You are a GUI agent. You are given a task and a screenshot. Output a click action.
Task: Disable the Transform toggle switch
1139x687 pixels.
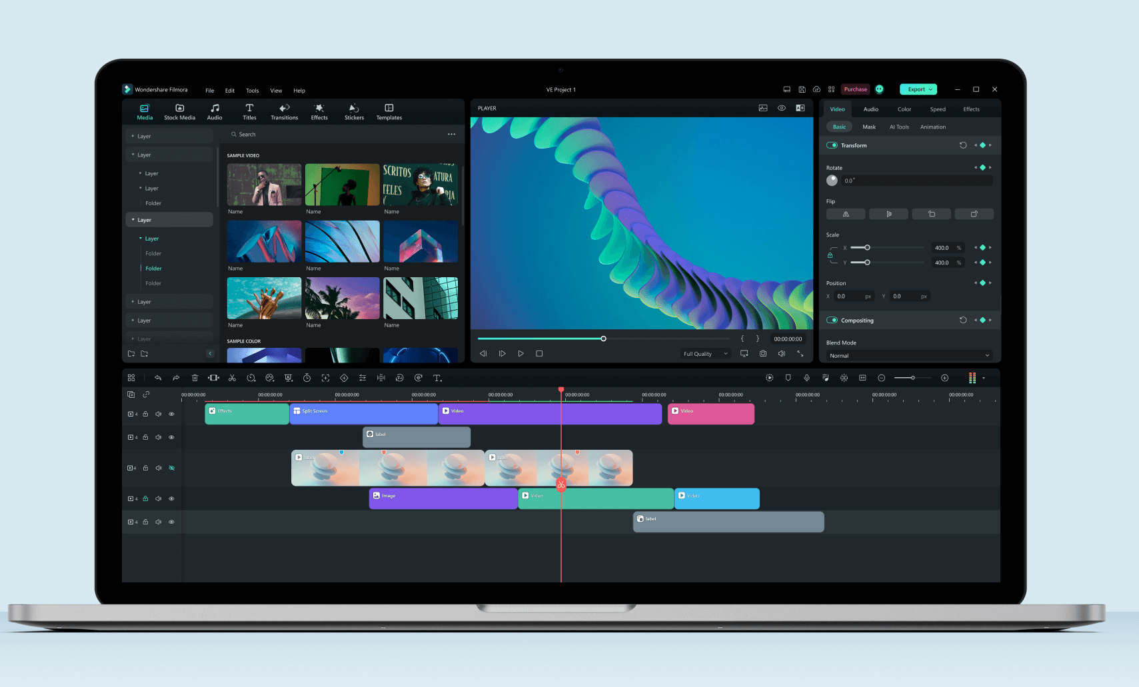(x=832, y=145)
